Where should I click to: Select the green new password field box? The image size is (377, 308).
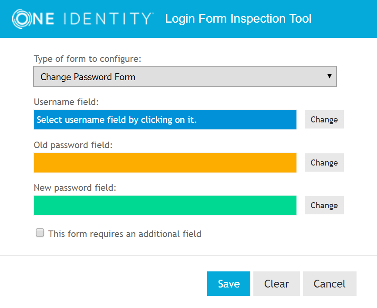point(165,205)
